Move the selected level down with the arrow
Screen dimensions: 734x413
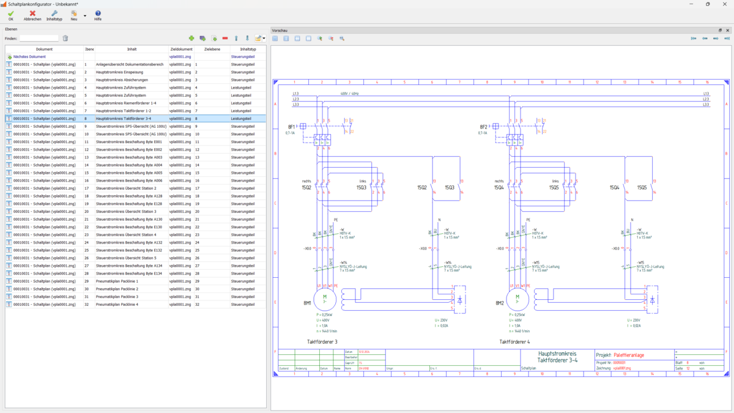click(247, 39)
